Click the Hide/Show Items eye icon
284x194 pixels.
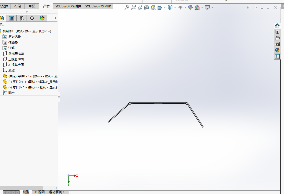(180, 7)
